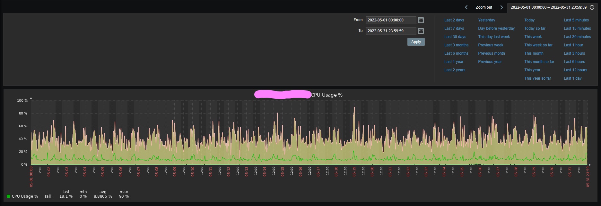Select Last 30 days range
601x206 pixels.
[455, 37]
